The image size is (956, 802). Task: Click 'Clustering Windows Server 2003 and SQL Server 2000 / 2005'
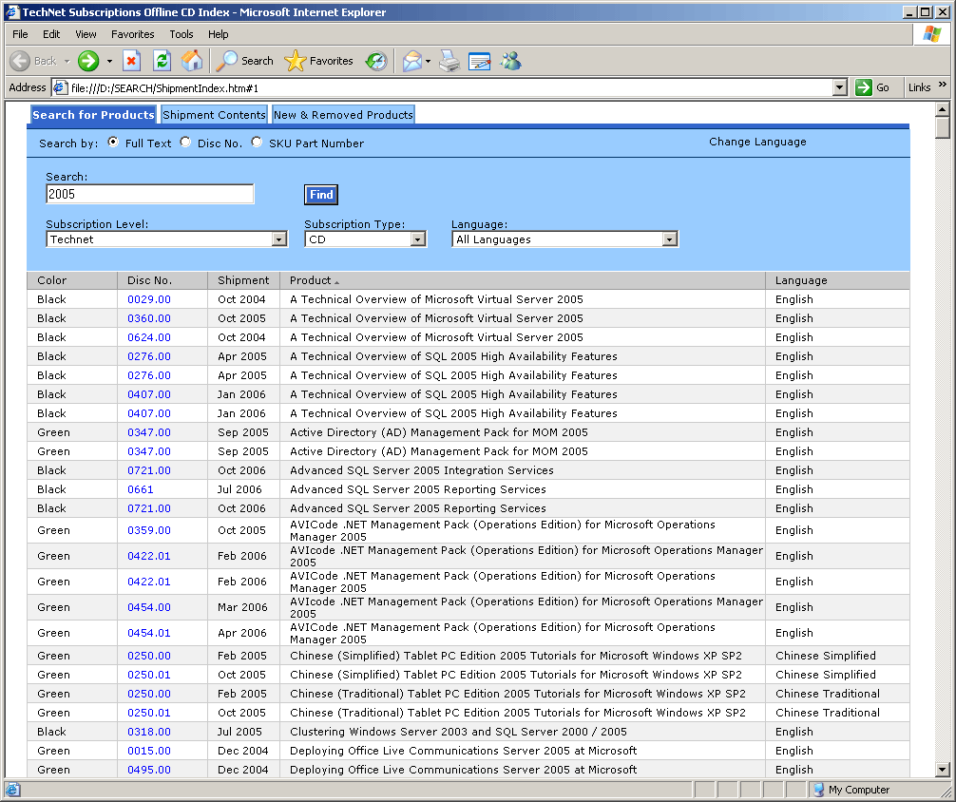tap(458, 732)
